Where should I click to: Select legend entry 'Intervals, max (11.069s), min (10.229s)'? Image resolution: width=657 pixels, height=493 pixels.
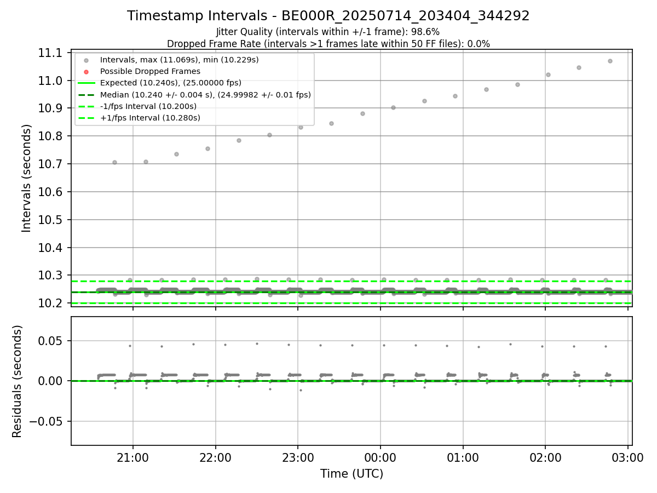point(180,59)
